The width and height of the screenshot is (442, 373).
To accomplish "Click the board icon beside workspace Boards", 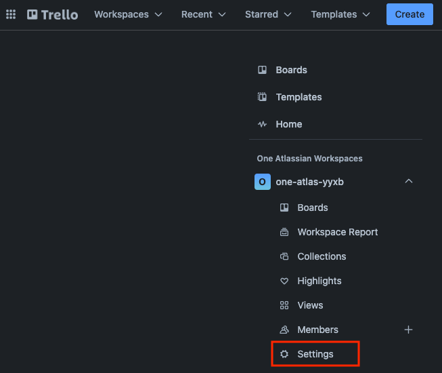I will pos(284,208).
